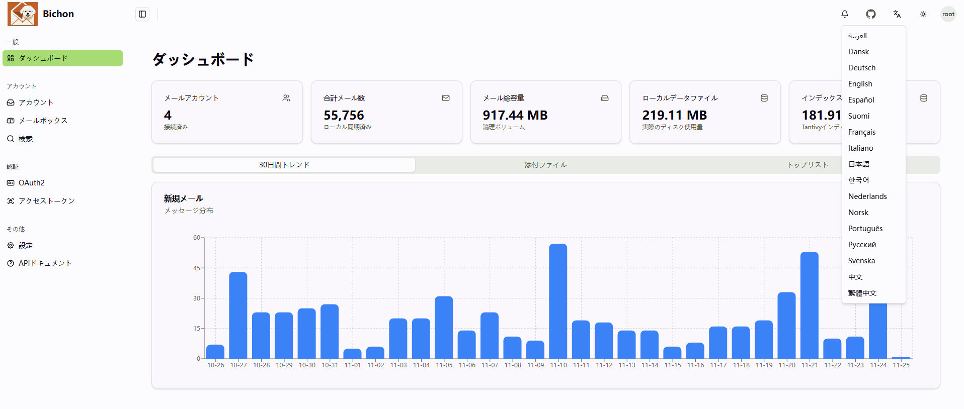Switch language to Français
Viewport: 964px width, 409px height.
[x=862, y=132]
